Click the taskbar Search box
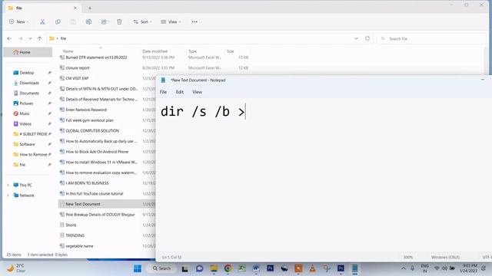 [x=161, y=268]
